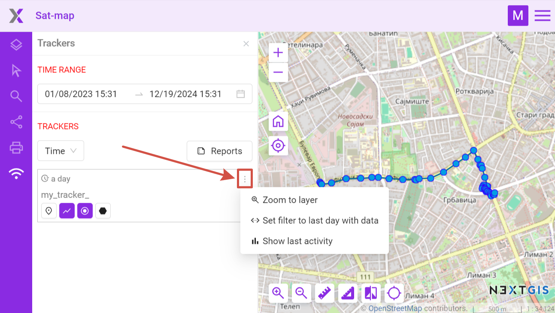
Task: Open my_tracker_ three-dots options menu
Action: tap(245, 179)
